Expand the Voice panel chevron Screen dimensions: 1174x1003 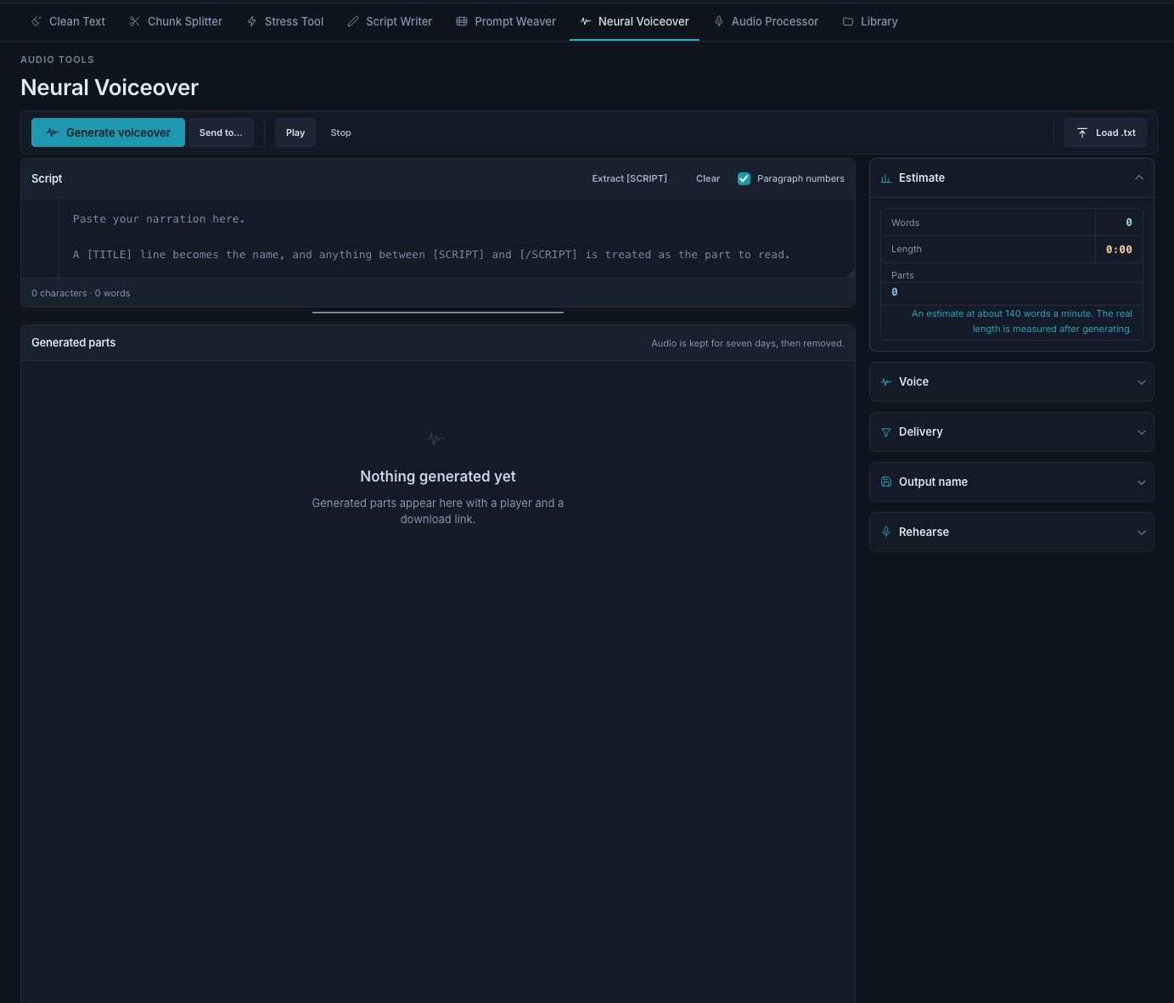[x=1142, y=382]
